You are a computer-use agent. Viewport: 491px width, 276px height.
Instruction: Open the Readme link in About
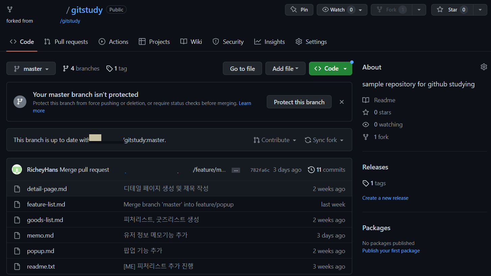[x=379, y=100]
